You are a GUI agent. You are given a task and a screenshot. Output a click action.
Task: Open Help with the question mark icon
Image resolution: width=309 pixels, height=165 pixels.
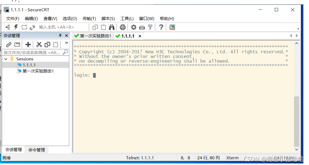click(161, 27)
